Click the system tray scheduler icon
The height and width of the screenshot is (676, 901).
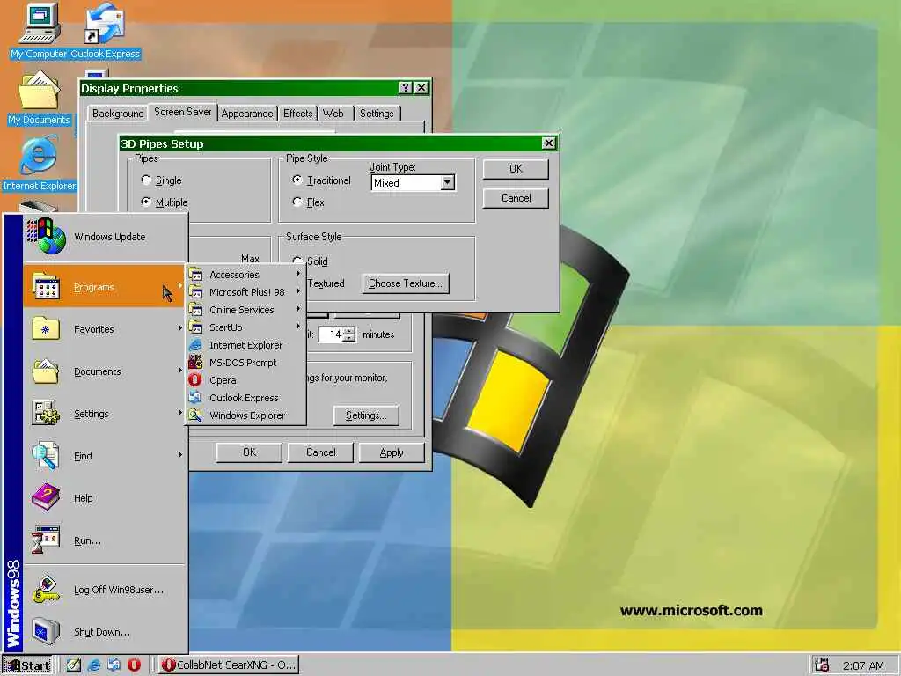coord(822,665)
